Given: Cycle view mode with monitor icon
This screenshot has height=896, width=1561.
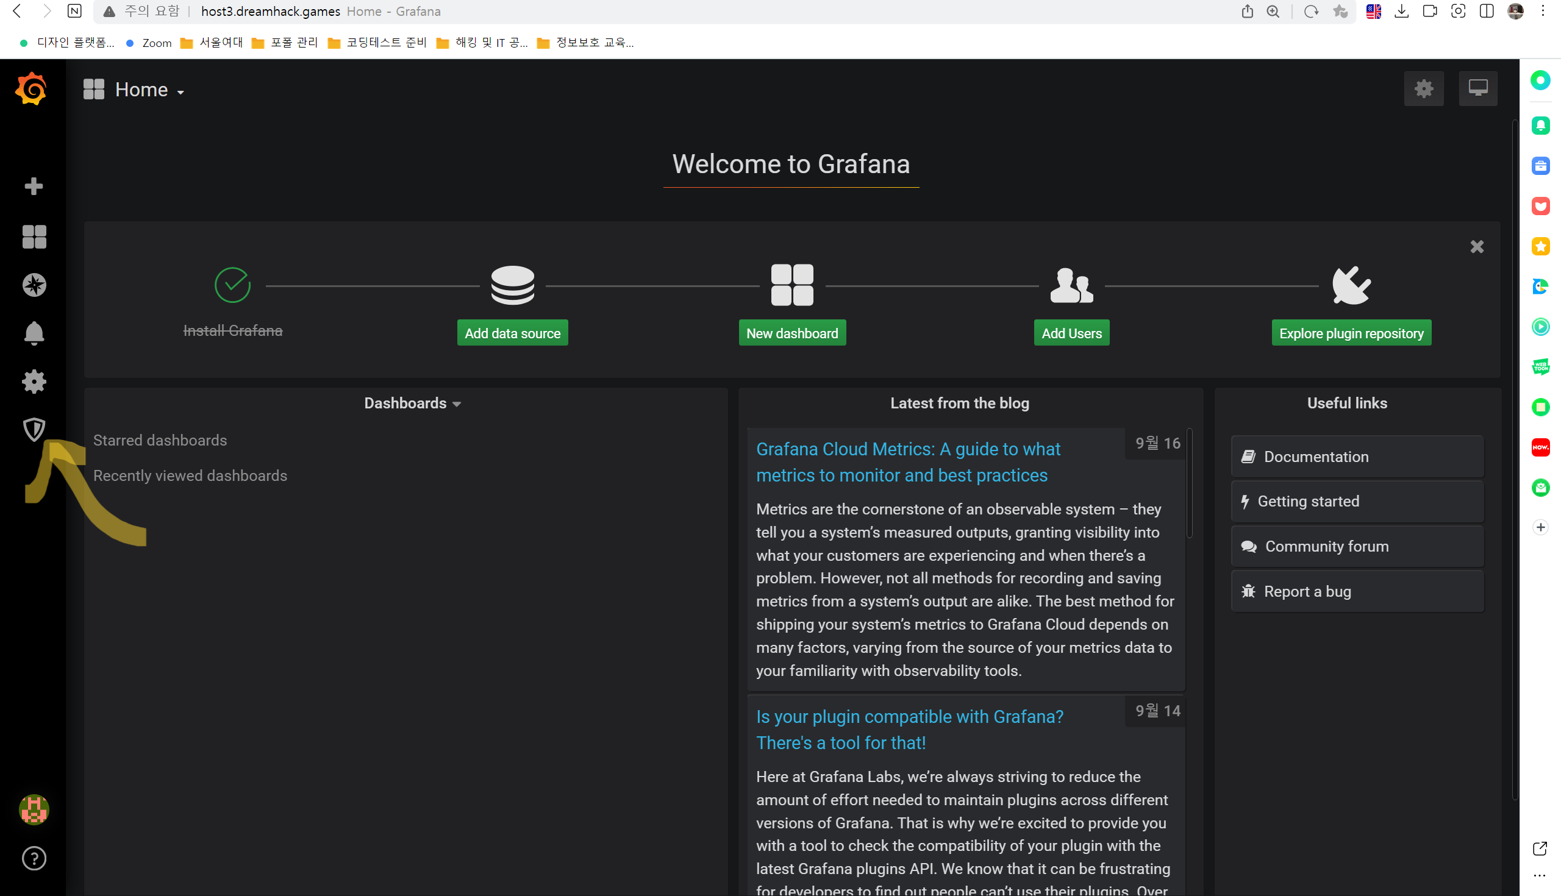Looking at the screenshot, I should [x=1477, y=89].
